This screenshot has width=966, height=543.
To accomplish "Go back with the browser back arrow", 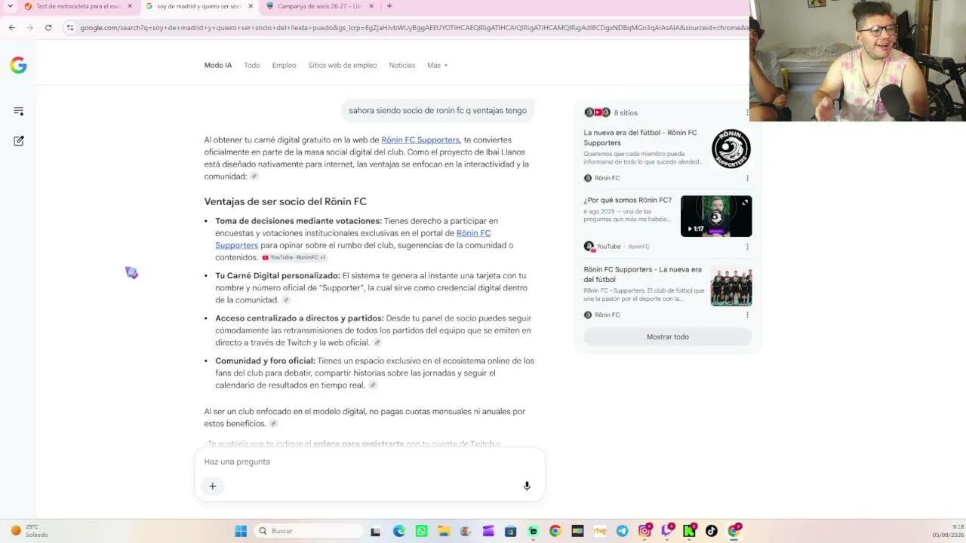I will pos(12,28).
